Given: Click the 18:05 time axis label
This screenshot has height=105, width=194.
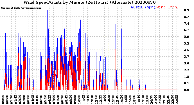Looking at the screenshot, I should pyautogui.click(x=134, y=99).
